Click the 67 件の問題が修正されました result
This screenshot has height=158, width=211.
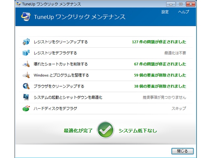160,64
